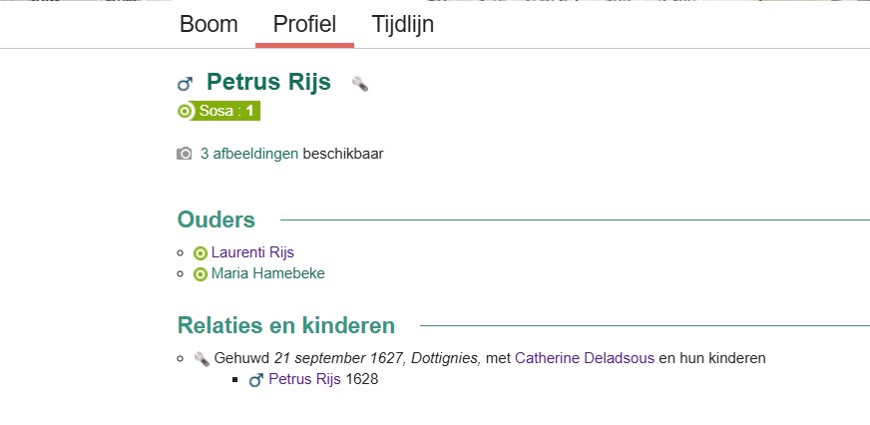Click the Relaties en kinderen heading
This screenshot has height=425, width=870.
(x=285, y=325)
